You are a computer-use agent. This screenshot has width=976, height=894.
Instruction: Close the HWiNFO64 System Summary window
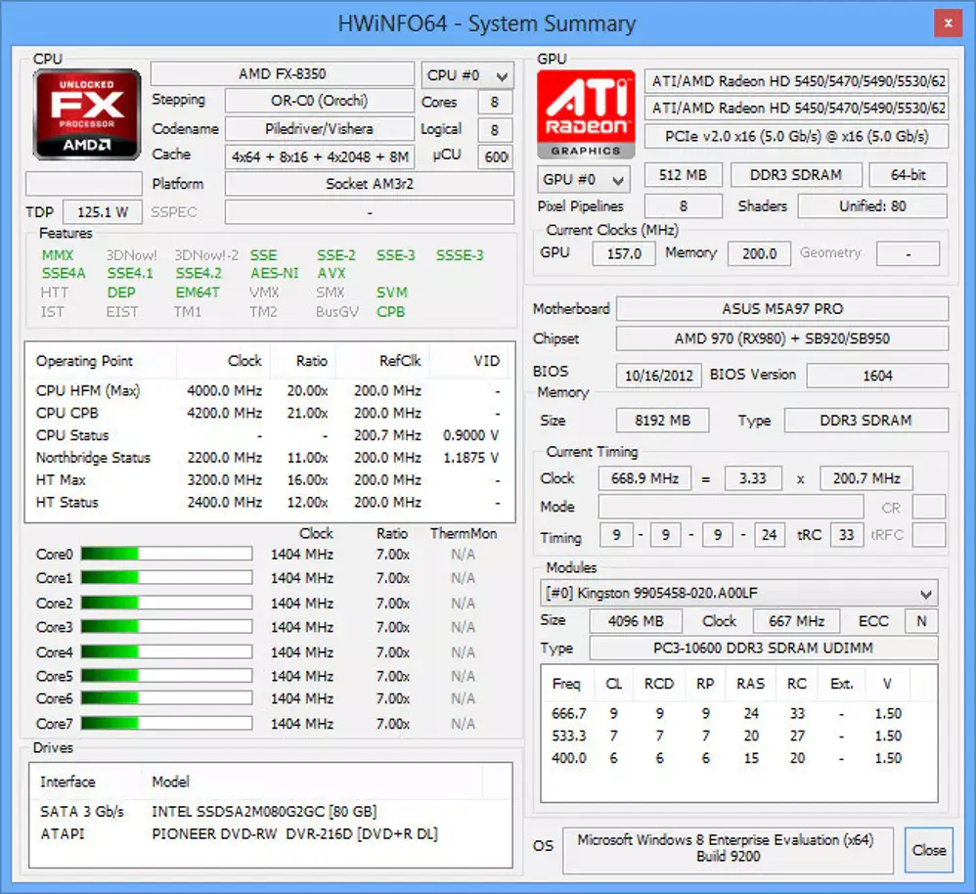point(948,23)
